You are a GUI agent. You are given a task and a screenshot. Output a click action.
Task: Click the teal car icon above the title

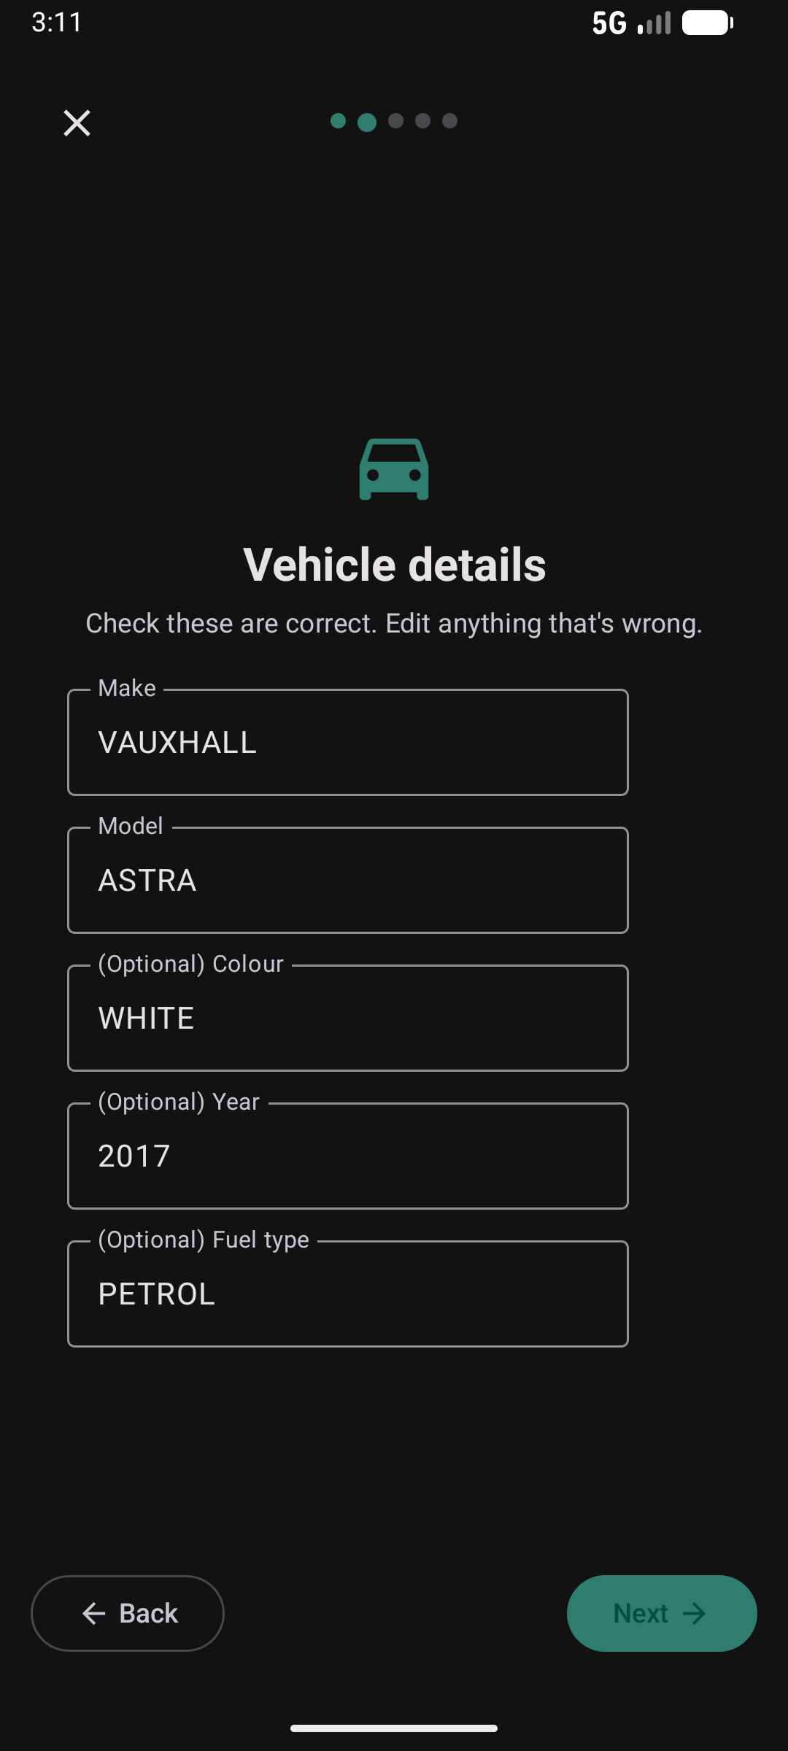(393, 469)
